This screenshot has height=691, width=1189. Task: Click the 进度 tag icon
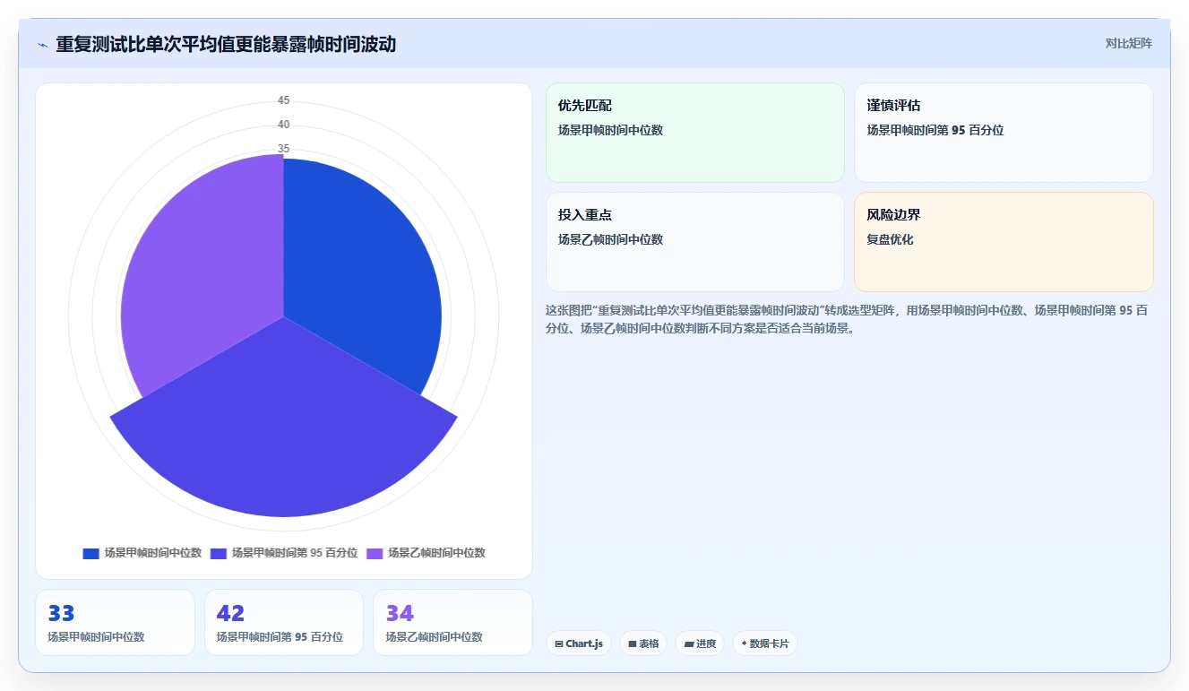(x=688, y=643)
